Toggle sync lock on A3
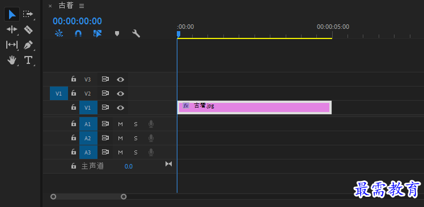The height and width of the screenshot is (207, 424). [x=105, y=152]
